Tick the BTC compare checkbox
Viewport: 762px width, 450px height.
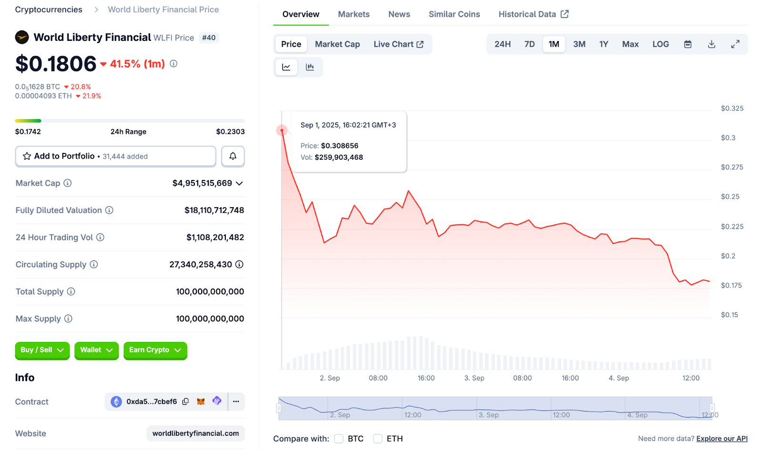coord(339,439)
